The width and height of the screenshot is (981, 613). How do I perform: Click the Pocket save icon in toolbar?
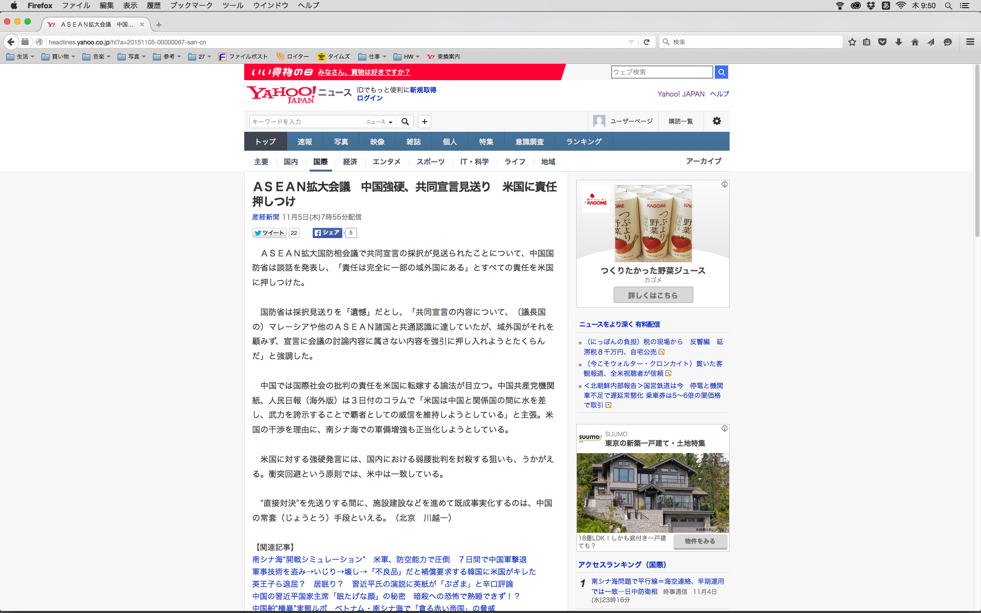882,42
